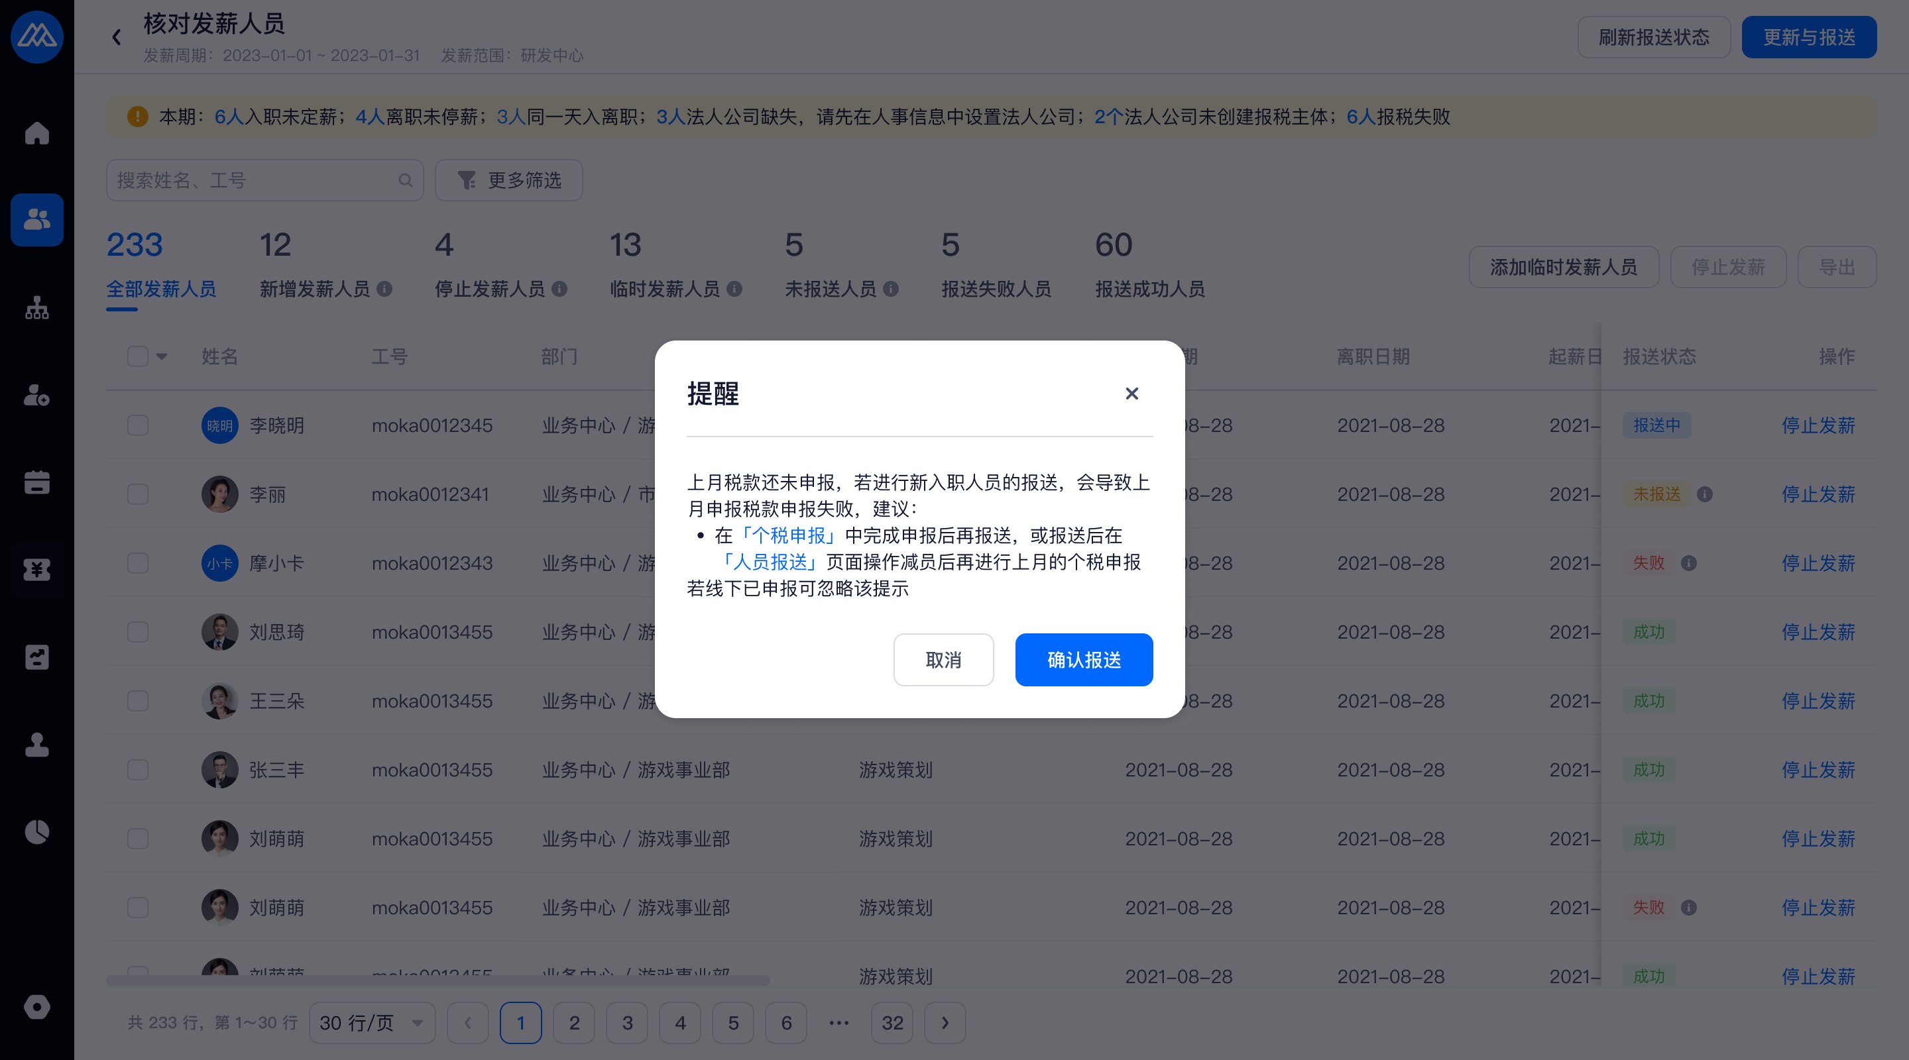
Task: Click the 更新与报送 button
Action: 1809,37
